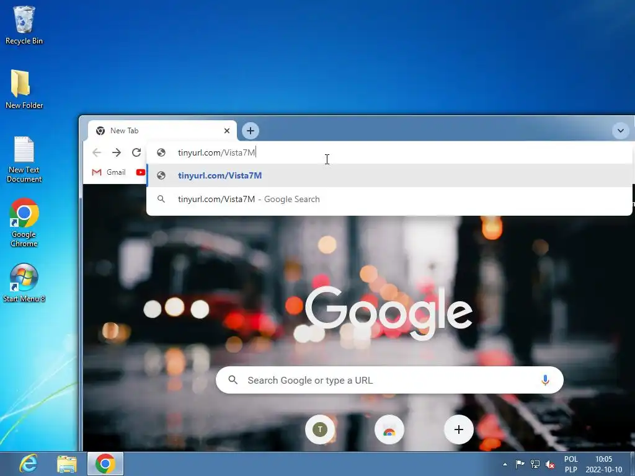Screen dimensions: 635x476
Task: Open Internet Explorer from the taskbar
Action: pyautogui.click(x=29, y=464)
